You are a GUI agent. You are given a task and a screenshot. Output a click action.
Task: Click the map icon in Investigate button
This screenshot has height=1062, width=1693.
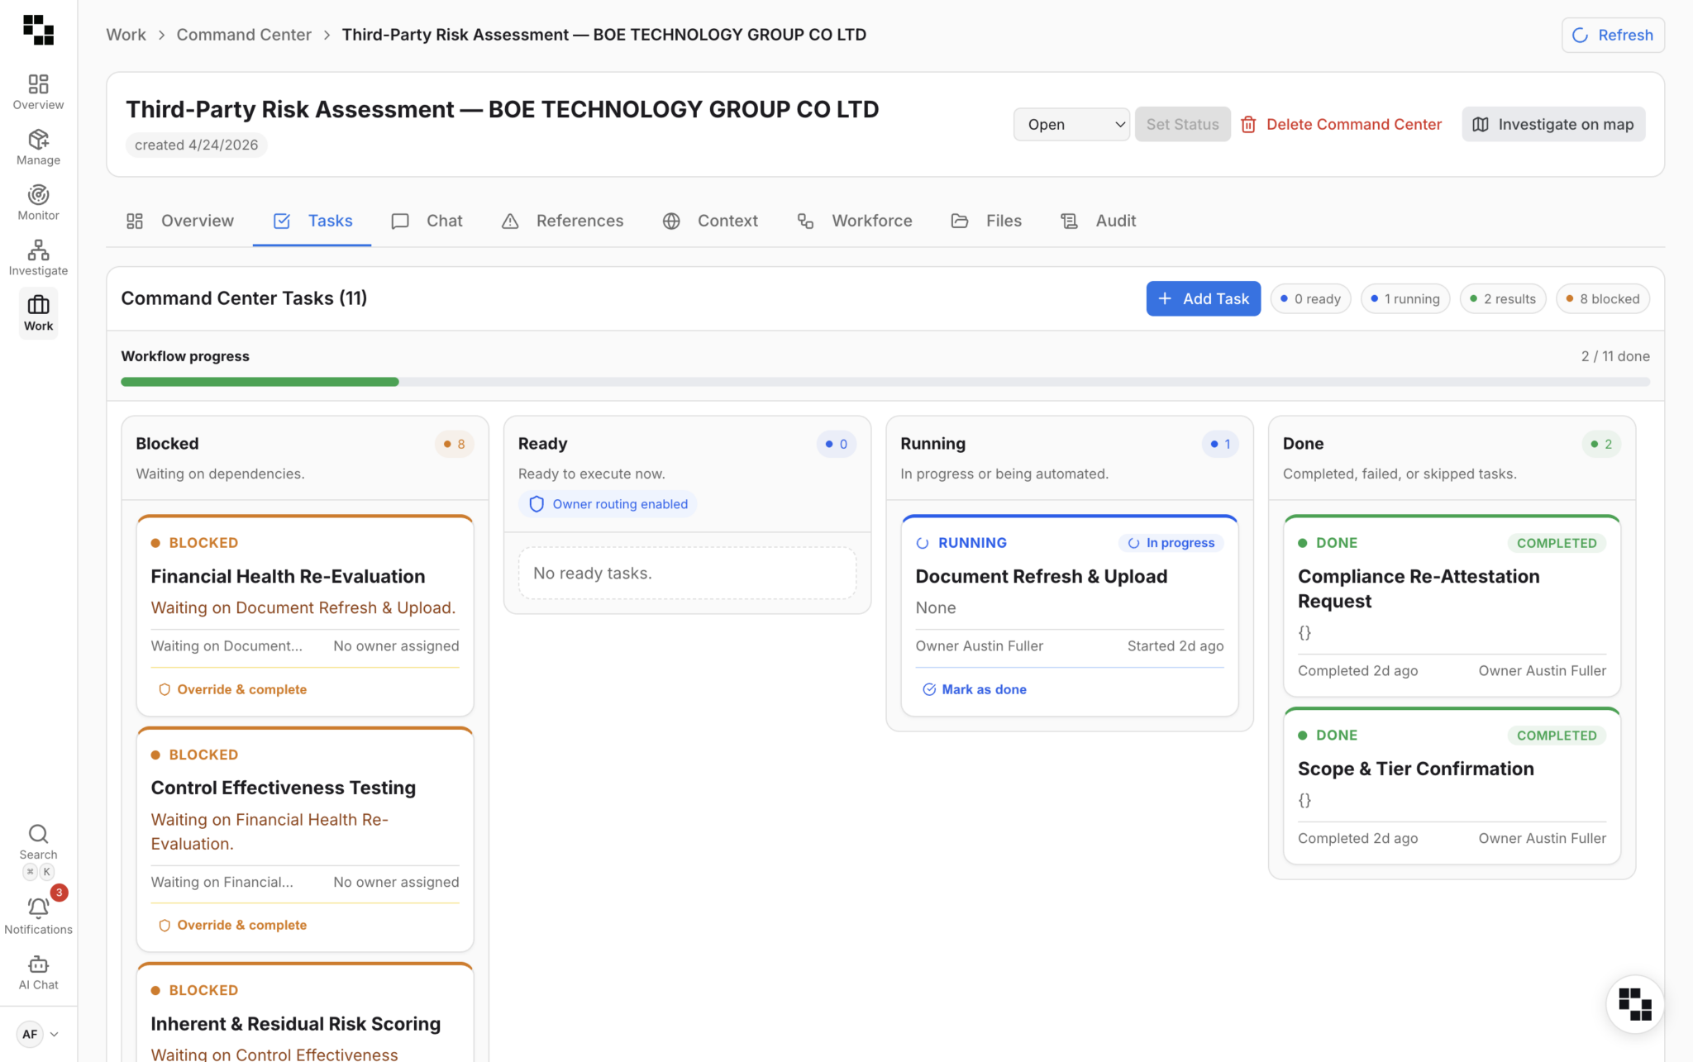click(x=1481, y=124)
